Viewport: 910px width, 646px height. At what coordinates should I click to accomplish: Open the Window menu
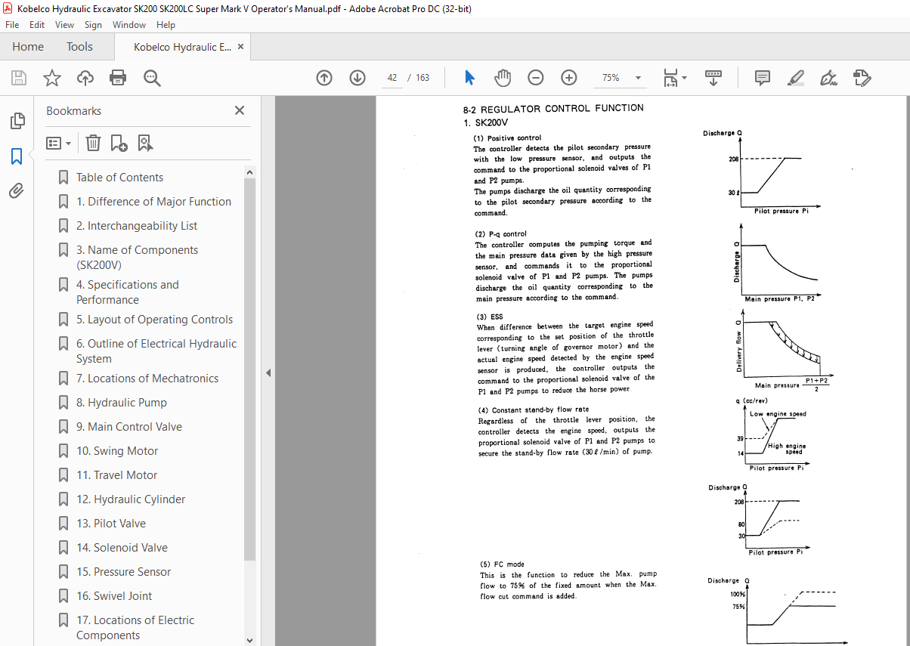point(129,25)
